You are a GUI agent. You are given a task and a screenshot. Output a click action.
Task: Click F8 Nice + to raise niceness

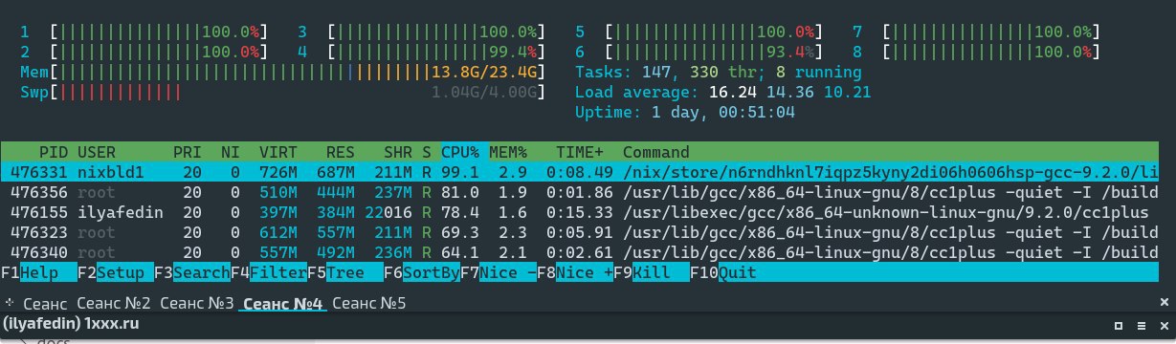point(574,272)
